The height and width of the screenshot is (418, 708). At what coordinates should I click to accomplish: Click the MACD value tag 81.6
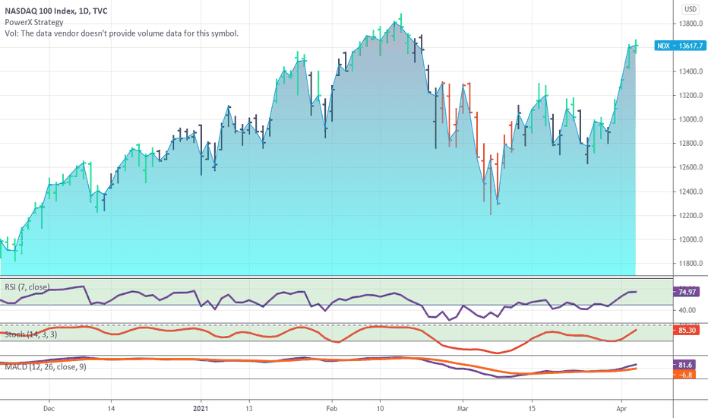[x=684, y=365]
